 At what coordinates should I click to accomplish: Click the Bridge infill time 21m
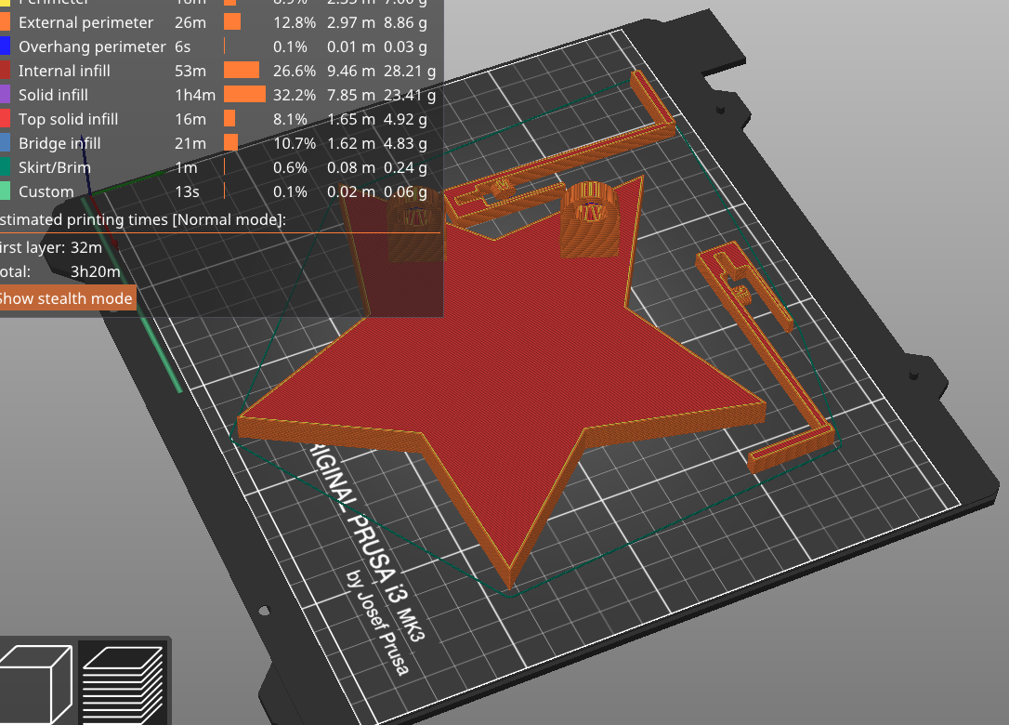click(190, 143)
